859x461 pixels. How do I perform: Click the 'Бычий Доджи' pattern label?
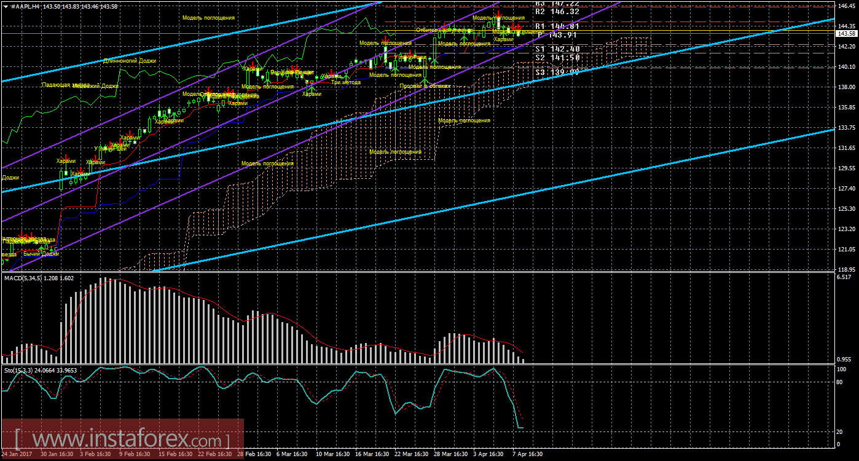point(41,253)
